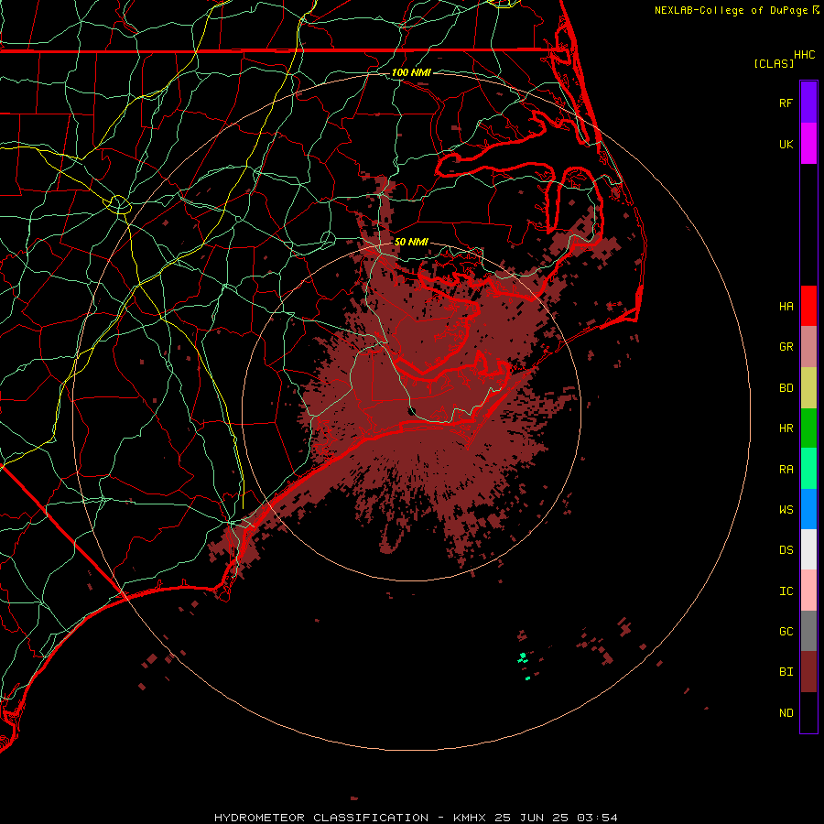Click the GC legend label
The image size is (824, 824).
click(x=786, y=631)
